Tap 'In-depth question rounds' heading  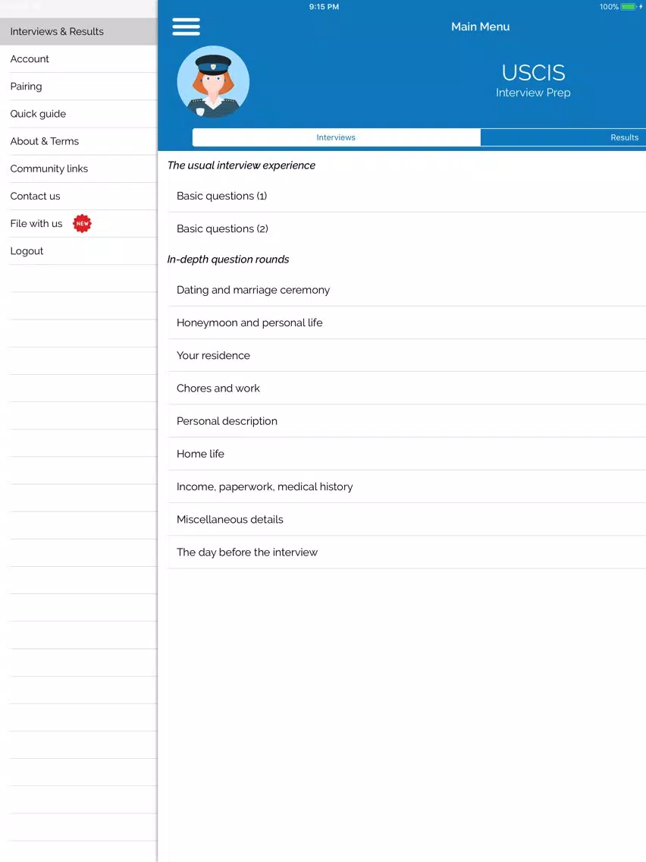pos(228,260)
